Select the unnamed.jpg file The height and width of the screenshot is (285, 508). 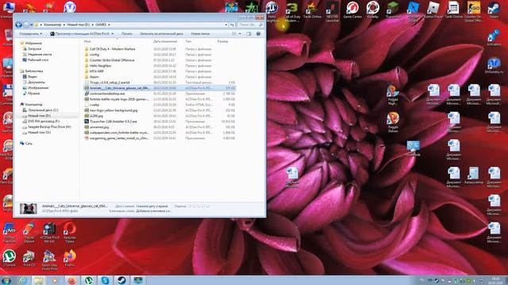[x=99, y=127]
